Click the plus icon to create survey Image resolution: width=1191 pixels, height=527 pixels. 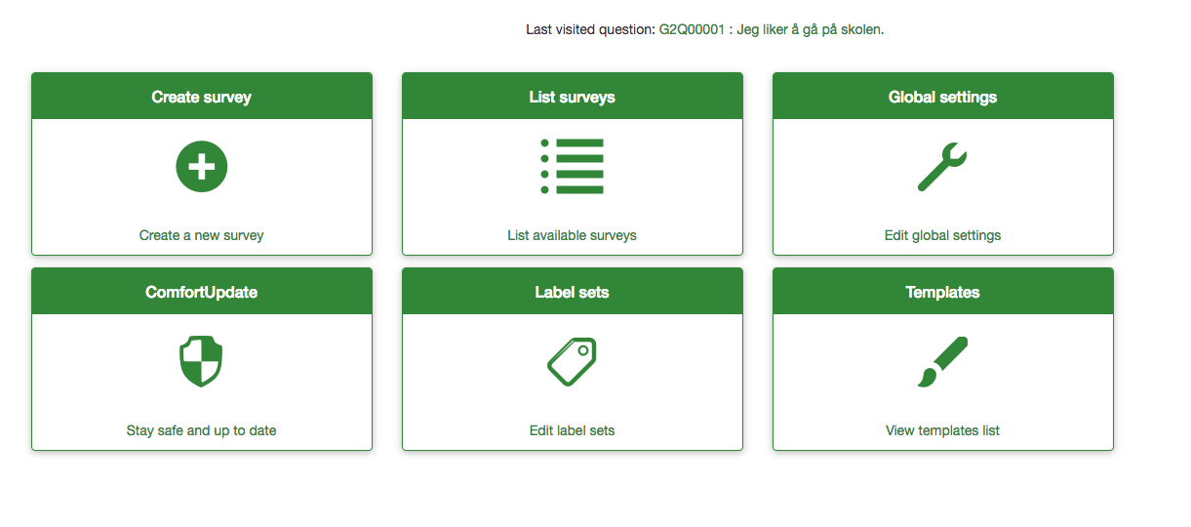[x=202, y=166]
